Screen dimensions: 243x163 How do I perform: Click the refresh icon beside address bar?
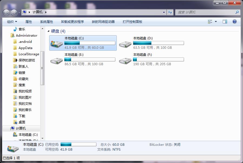coord(170,12)
